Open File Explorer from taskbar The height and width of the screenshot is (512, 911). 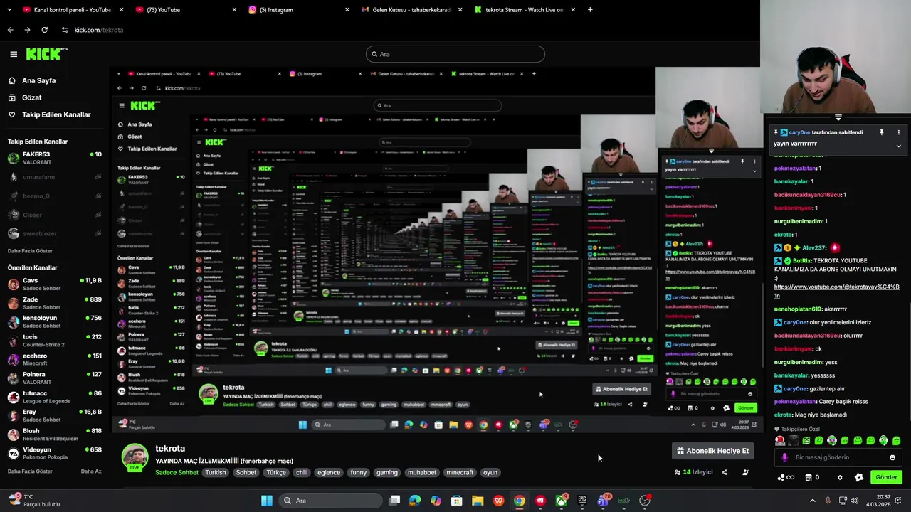pos(478,501)
